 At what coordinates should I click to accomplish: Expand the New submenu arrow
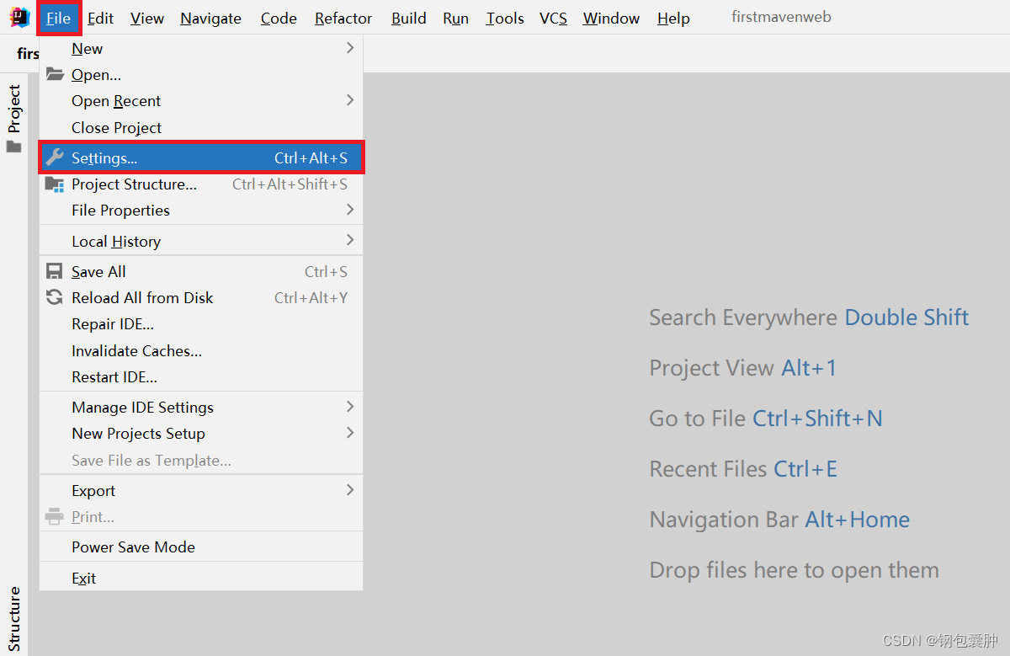[350, 48]
